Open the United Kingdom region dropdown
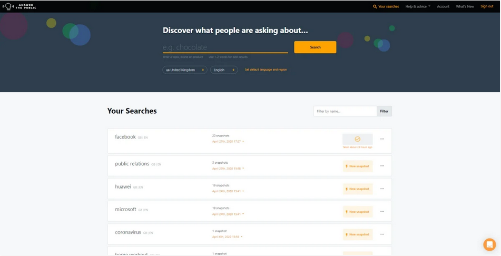The width and height of the screenshot is (501, 256). pos(185,70)
